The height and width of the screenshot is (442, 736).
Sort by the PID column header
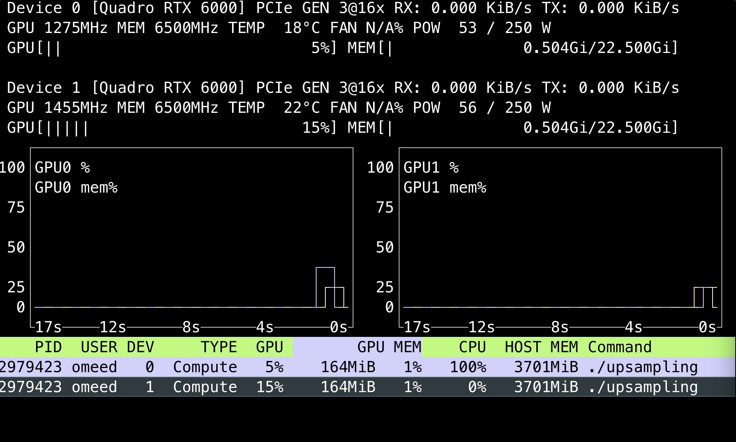click(48, 347)
